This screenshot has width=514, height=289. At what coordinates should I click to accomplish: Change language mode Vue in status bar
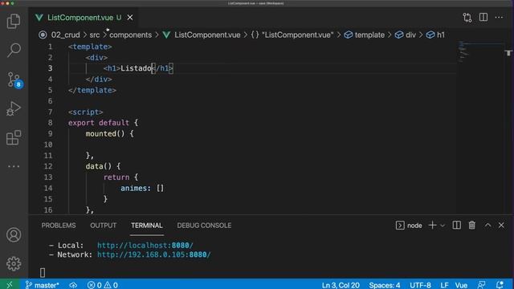click(x=461, y=285)
